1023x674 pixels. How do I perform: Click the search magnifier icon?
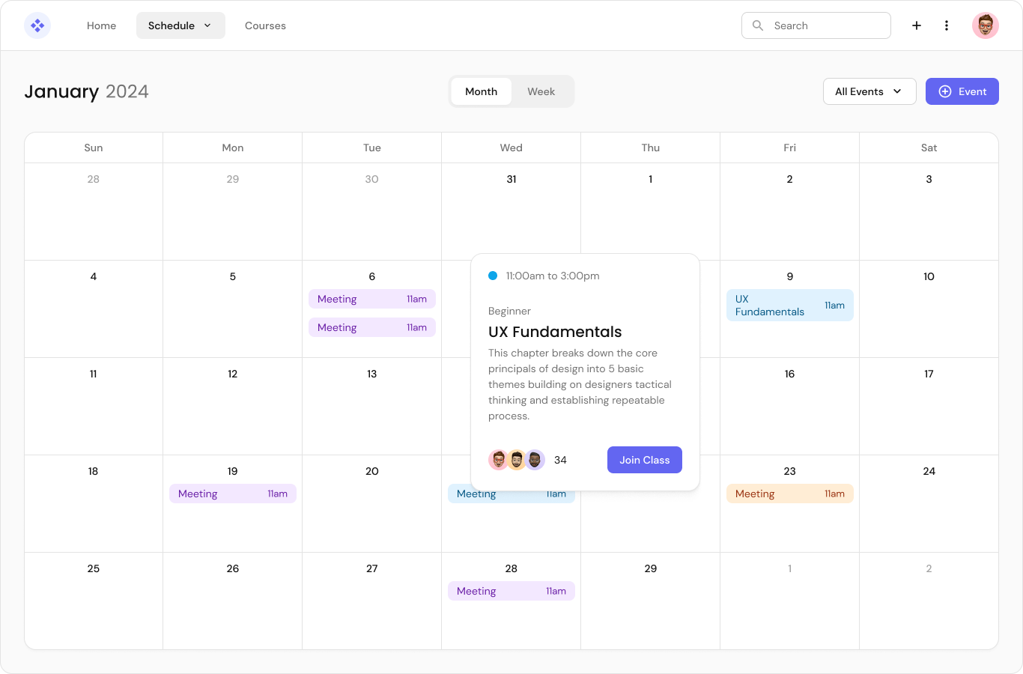(758, 25)
